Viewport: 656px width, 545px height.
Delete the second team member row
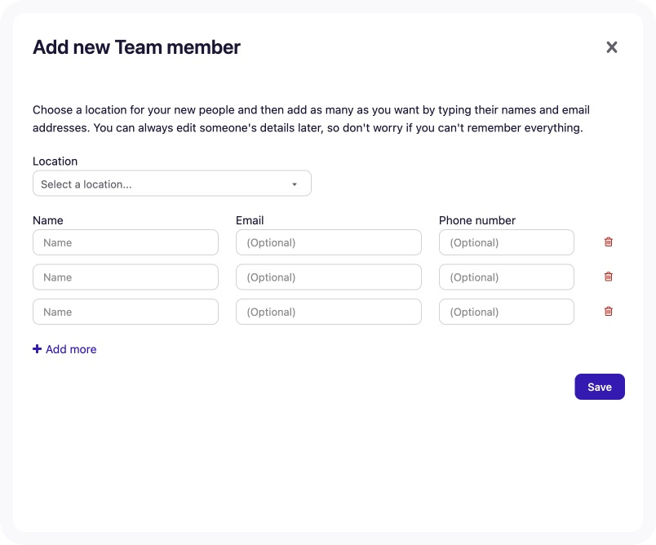tap(608, 277)
